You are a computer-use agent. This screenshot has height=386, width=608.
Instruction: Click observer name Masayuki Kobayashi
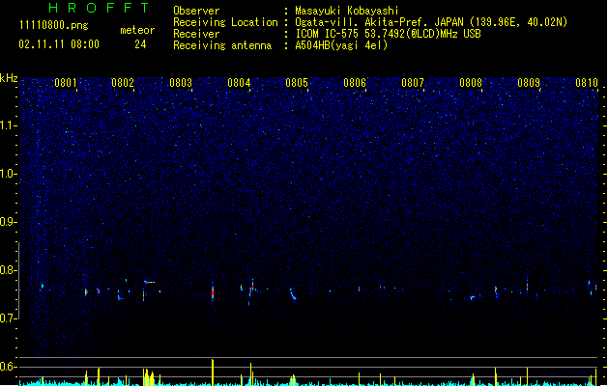(x=347, y=11)
